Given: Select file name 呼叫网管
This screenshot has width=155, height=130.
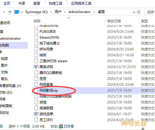Looking at the screenshot, I should click(46, 49).
